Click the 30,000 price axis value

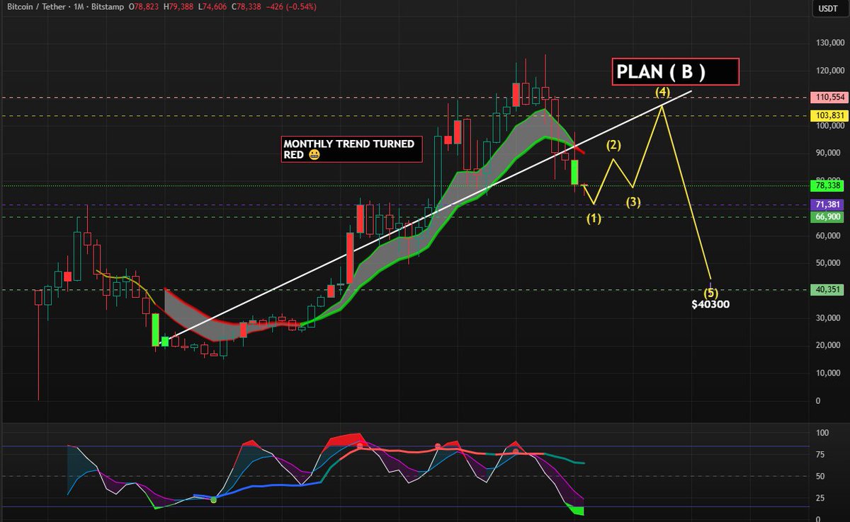point(827,318)
